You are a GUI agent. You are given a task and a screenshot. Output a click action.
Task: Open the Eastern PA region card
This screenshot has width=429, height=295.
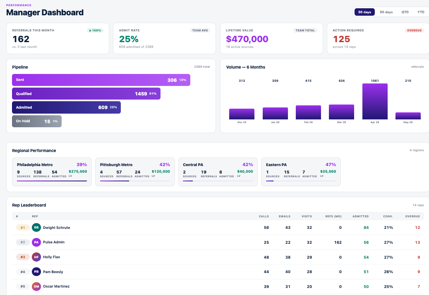(301, 172)
